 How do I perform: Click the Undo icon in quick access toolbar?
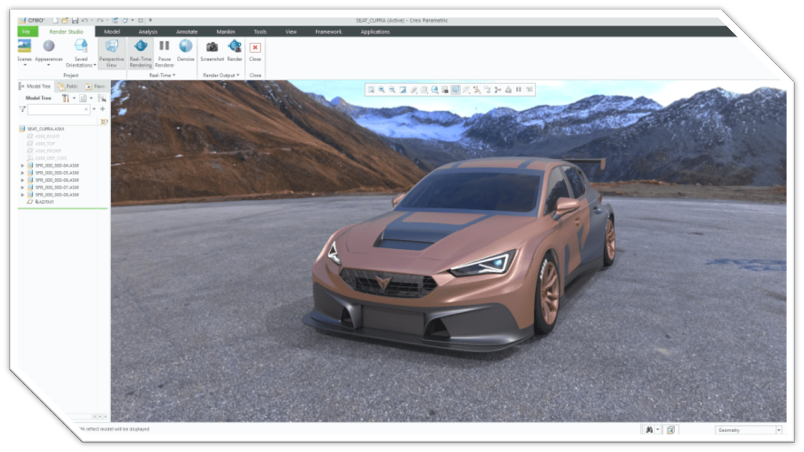pyautogui.click(x=85, y=20)
